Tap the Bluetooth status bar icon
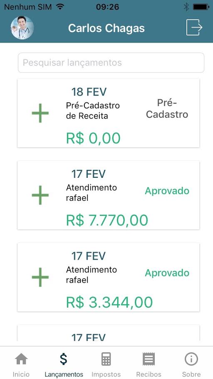 coord(186,7)
